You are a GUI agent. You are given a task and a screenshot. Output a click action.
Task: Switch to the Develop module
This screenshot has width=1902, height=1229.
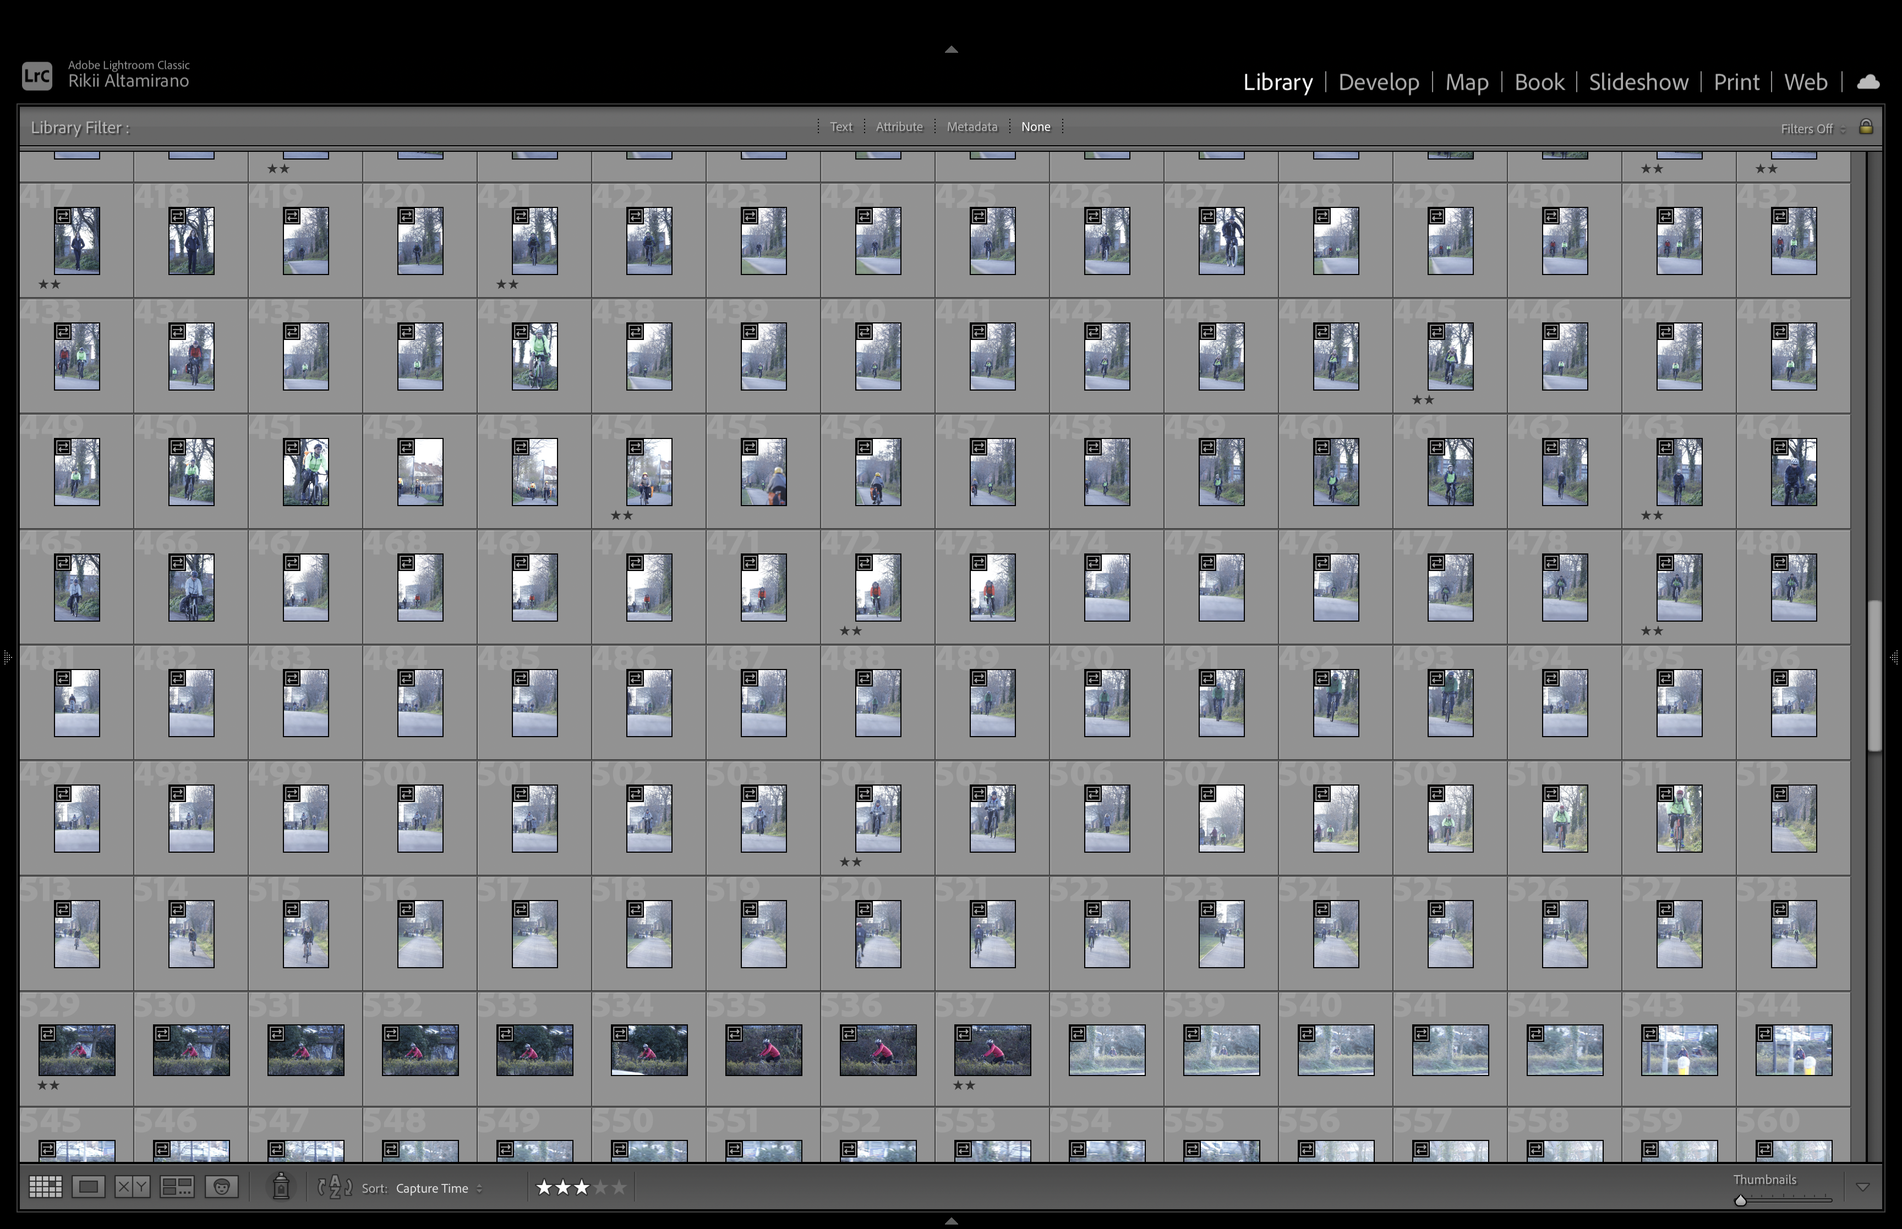point(1379,82)
